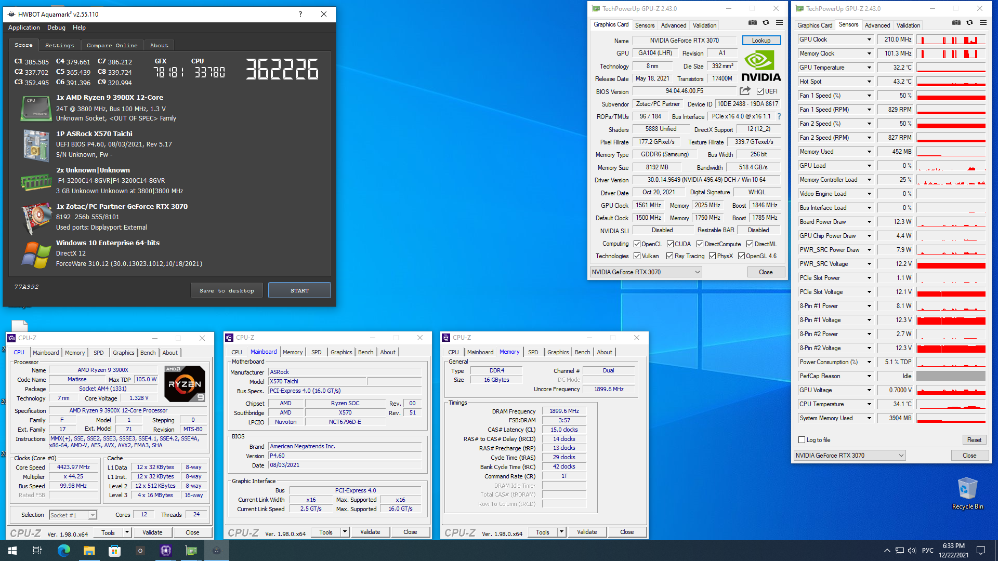Screen dimensions: 998x561
Task: Open Microsoft Store from the taskbar
Action: coord(114,551)
